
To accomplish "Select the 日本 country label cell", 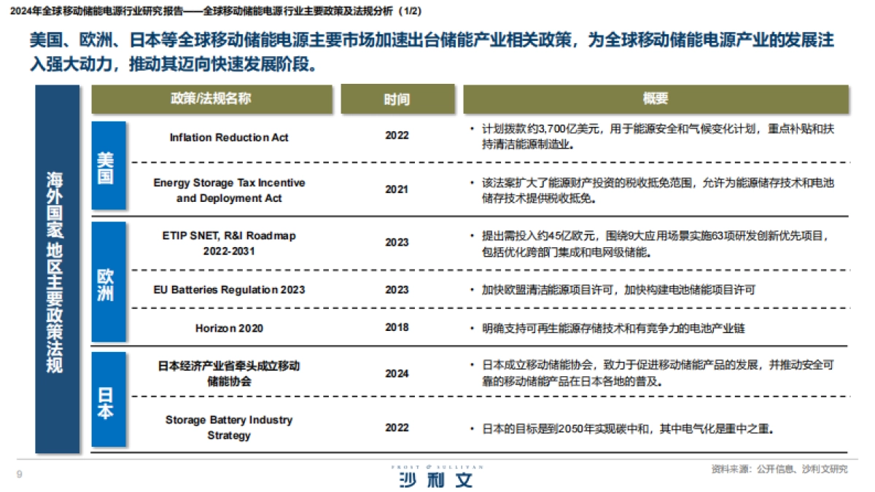I will coord(106,401).
